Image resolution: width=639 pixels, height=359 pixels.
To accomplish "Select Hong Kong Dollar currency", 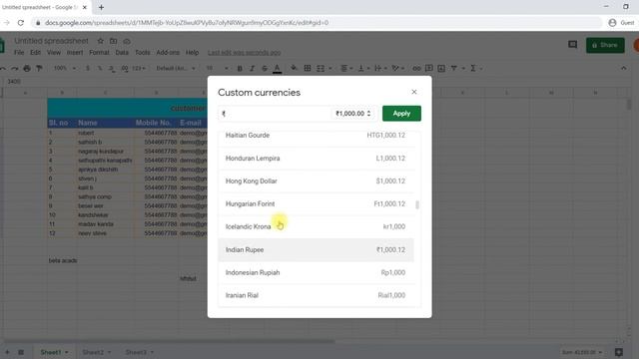I will (316, 181).
